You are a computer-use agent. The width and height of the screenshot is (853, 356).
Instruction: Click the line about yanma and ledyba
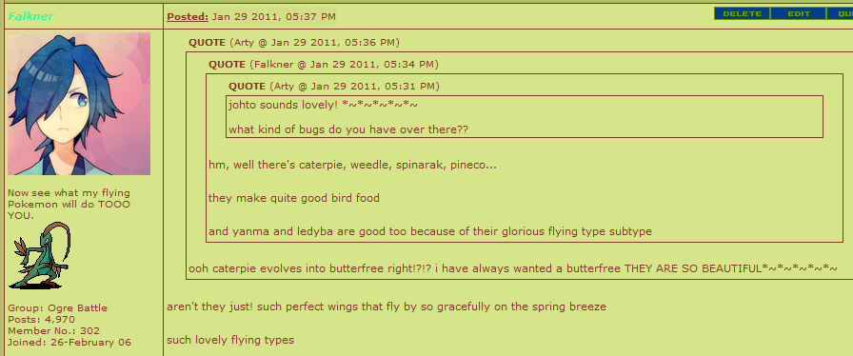tap(430, 232)
